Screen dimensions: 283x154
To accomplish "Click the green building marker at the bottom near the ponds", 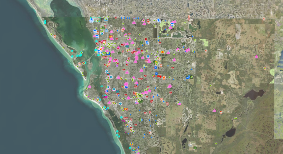I will (x=195, y=148).
